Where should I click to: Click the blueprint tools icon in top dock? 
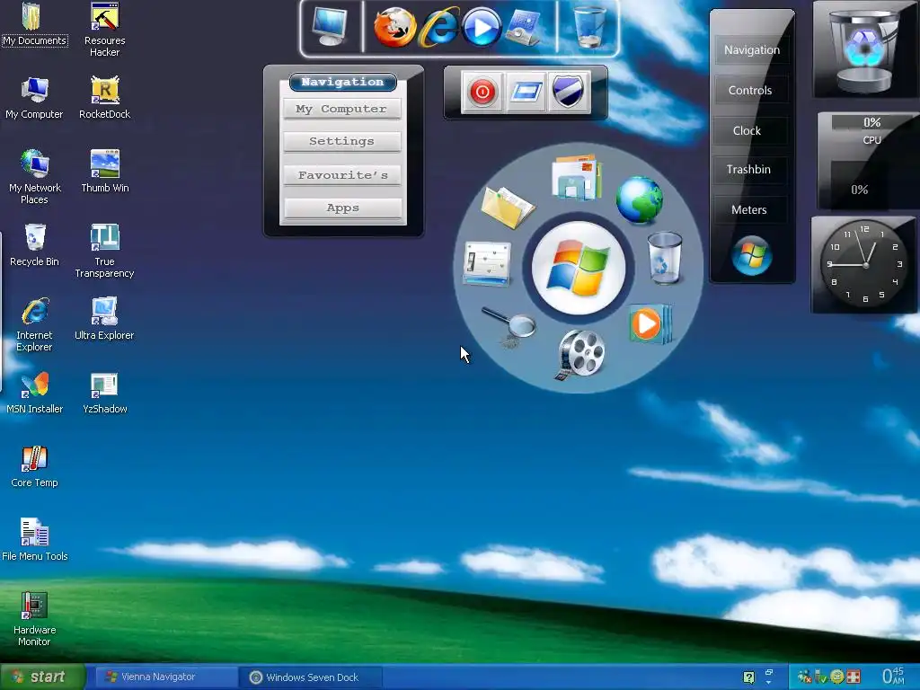pyautogui.click(x=524, y=28)
